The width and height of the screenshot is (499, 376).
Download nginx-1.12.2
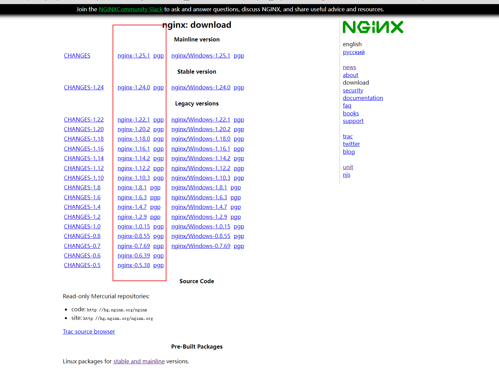tap(134, 168)
